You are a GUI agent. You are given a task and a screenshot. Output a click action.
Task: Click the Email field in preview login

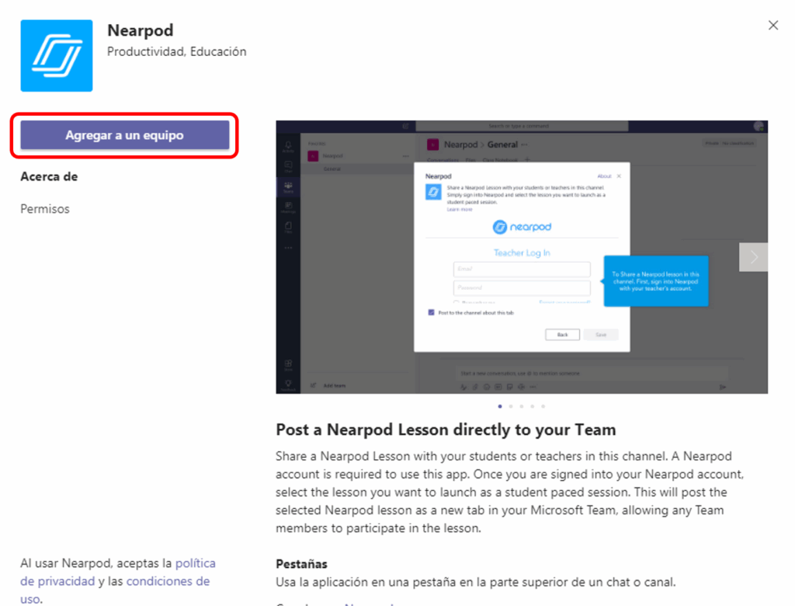[x=522, y=269]
